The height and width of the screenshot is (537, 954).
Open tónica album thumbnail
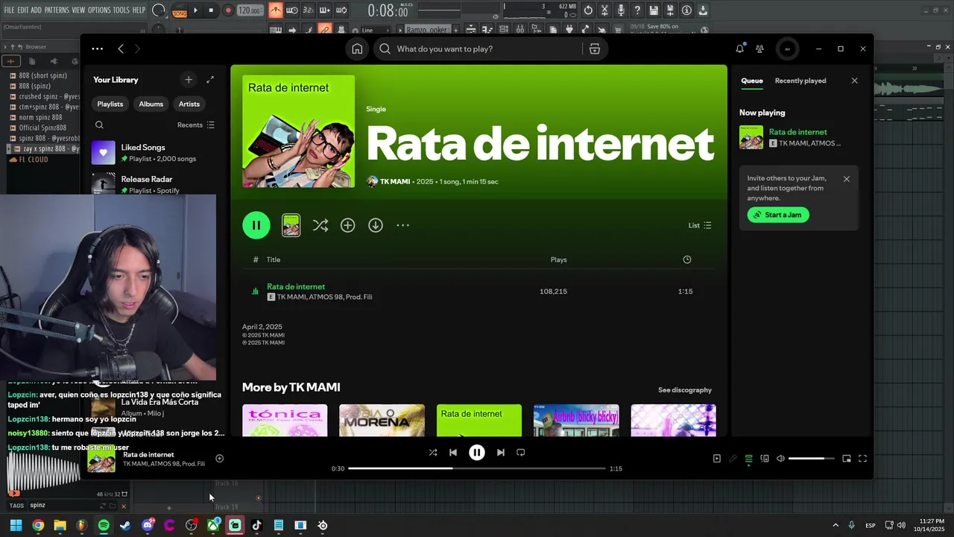285,421
